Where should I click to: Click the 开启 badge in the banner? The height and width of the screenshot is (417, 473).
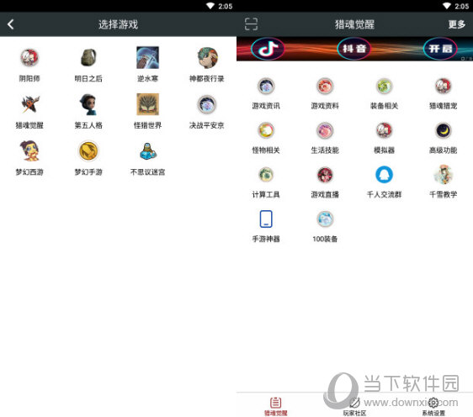pos(440,49)
